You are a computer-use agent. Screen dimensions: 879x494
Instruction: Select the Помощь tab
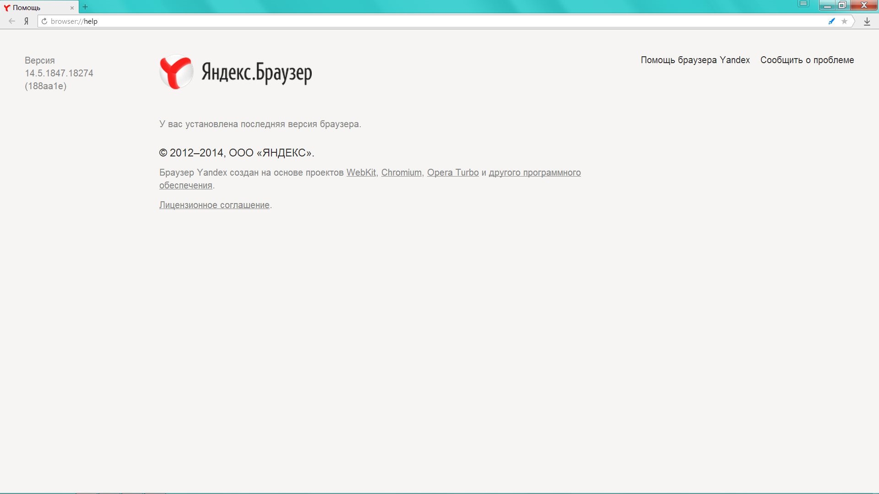pyautogui.click(x=39, y=7)
